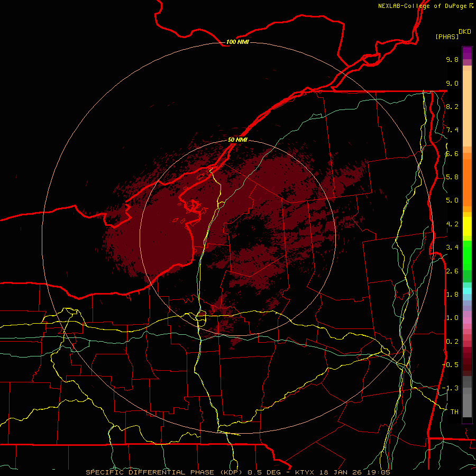This screenshot has width=476, height=476.
Task: Click the 100 NMI range ring label
Action: click(x=237, y=42)
